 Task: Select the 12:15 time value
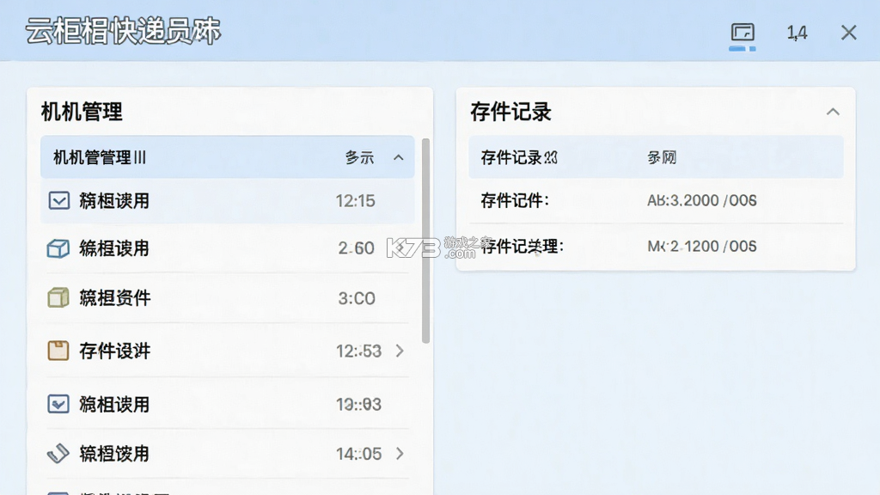(x=355, y=201)
